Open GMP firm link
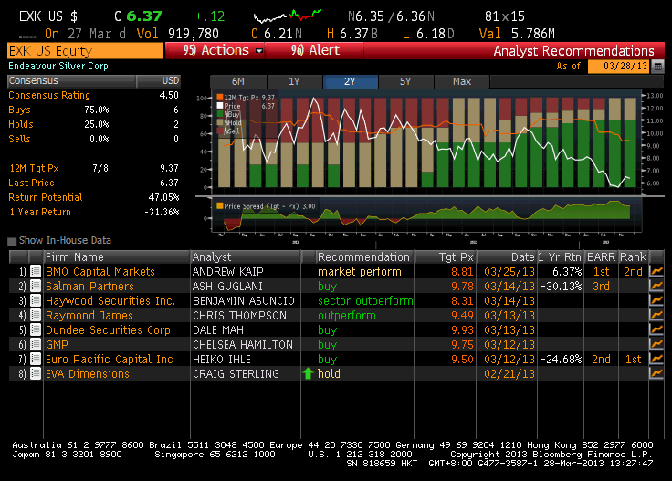Image resolution: width=672 pixels, height=481 pixels. click(57, 344)
